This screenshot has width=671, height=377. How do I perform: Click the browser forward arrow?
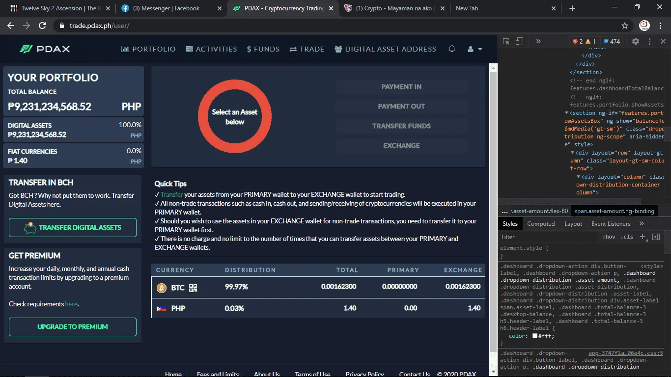pyautogui.click(x=27, y=26)
